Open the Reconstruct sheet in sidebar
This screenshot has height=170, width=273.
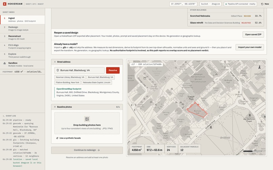tap(22, 37)
